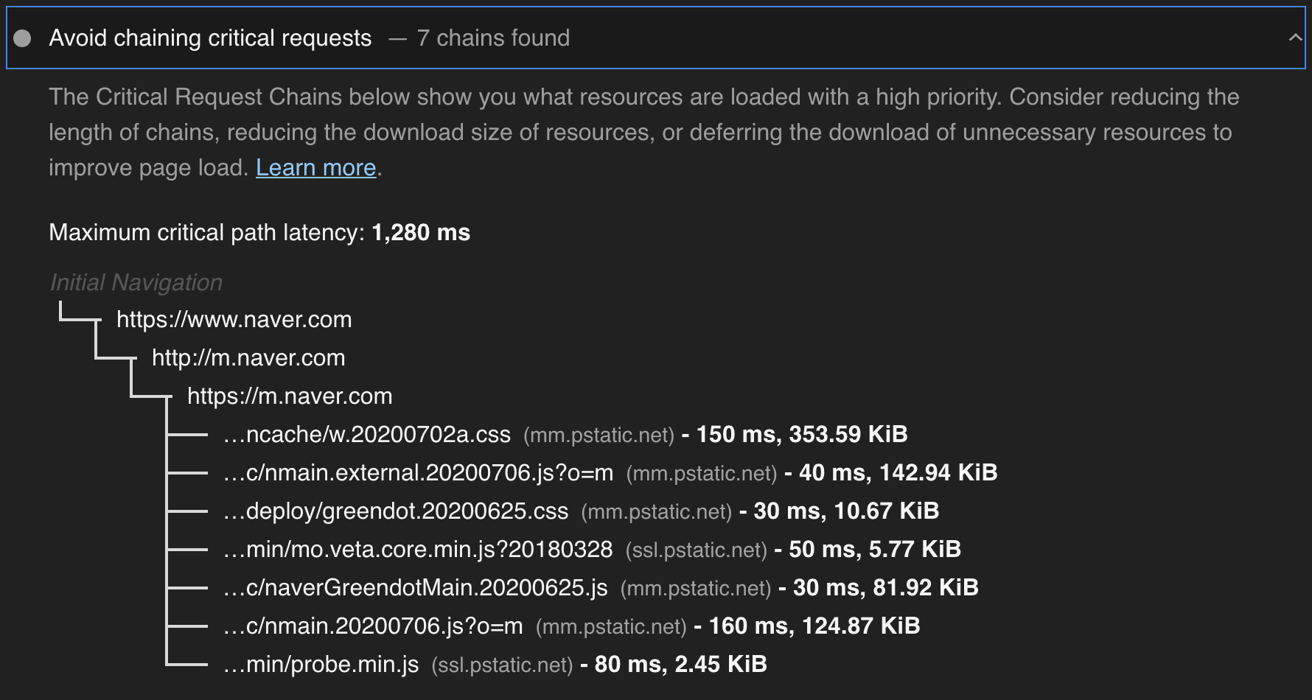Image resolution: width=1312 pixels, height=700 pixels.
Task: Click the gray audit status circle icon
Action: click(x=23, y=38)
